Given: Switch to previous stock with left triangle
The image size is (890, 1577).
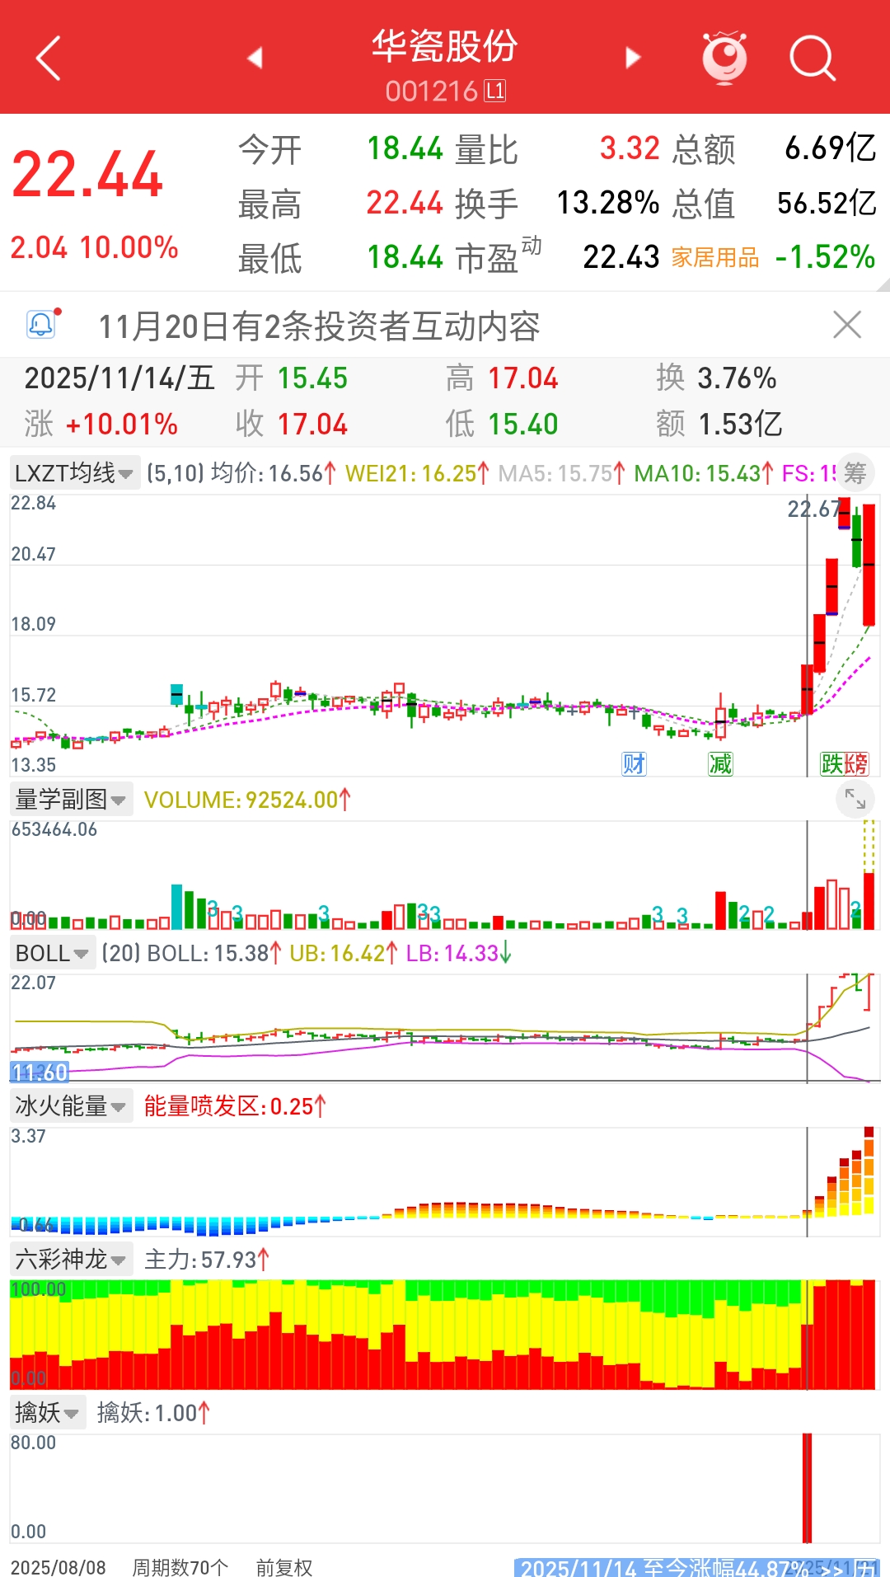Looking at the screenshot, I should (x=255, y=58).
